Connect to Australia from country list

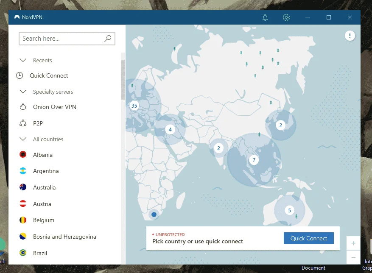tap(45, 187)
